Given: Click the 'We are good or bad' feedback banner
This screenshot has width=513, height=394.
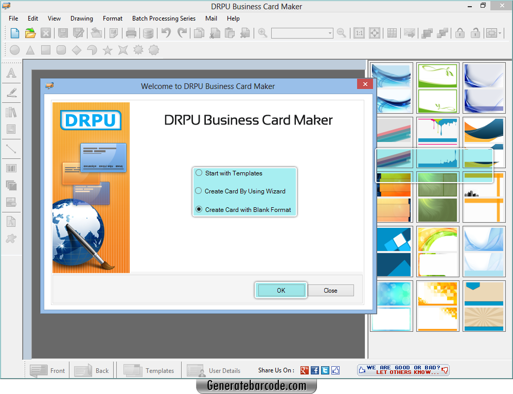Looking at the screenshot, I should [403, 370].
